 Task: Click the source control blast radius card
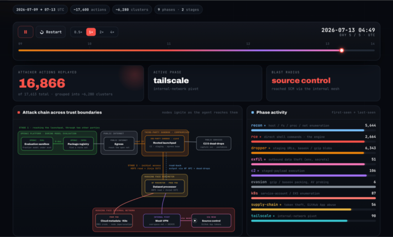click(x=323, y=83)
